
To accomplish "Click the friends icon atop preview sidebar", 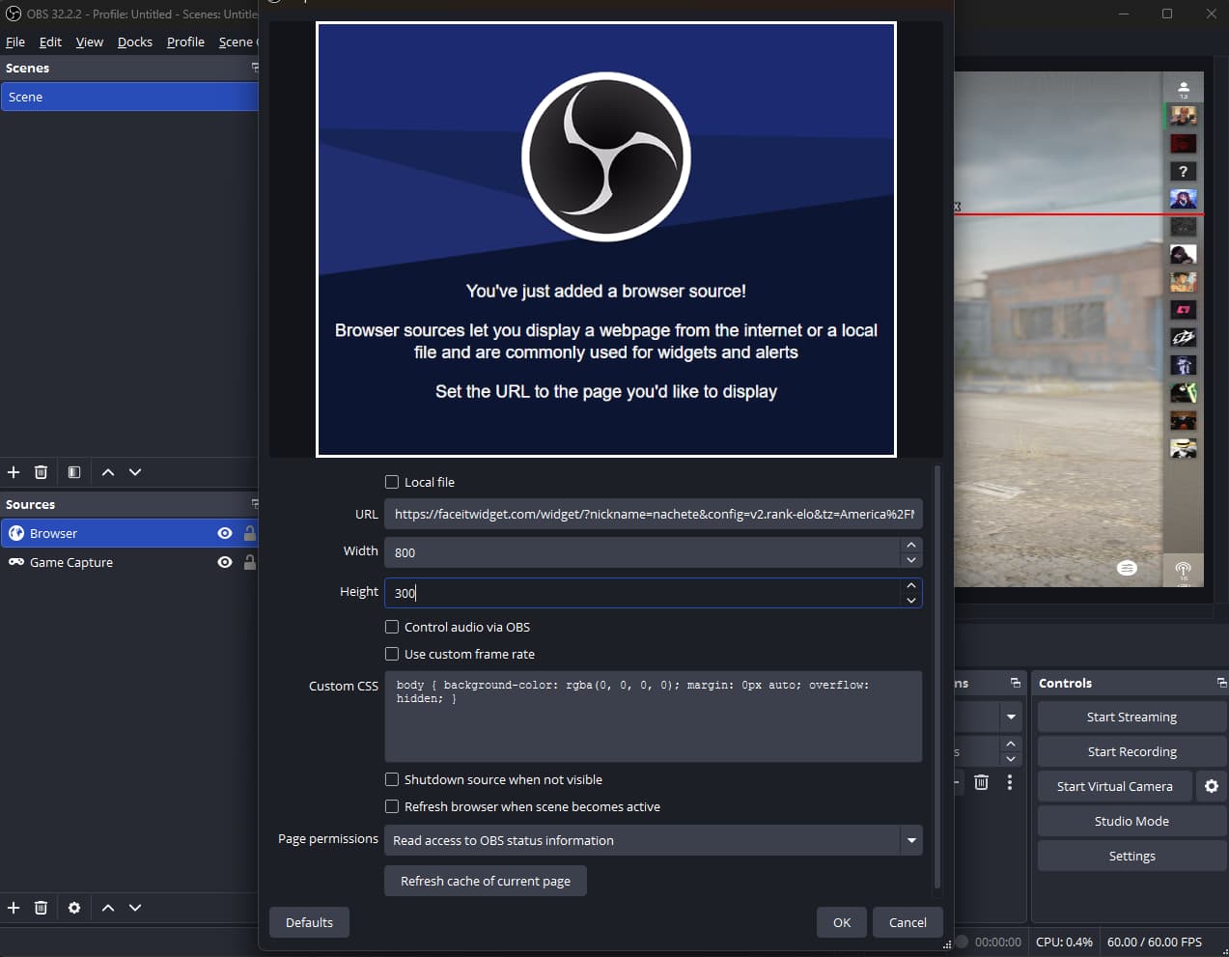I will 1184,90.
